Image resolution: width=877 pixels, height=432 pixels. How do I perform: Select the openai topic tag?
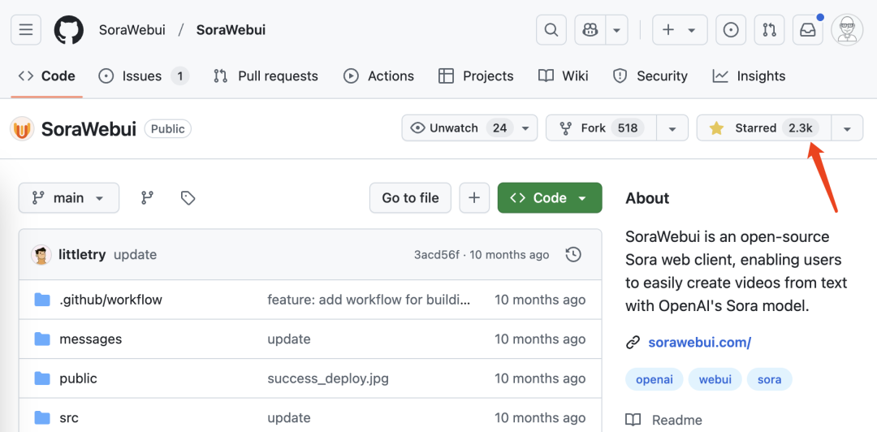(654, 380)
